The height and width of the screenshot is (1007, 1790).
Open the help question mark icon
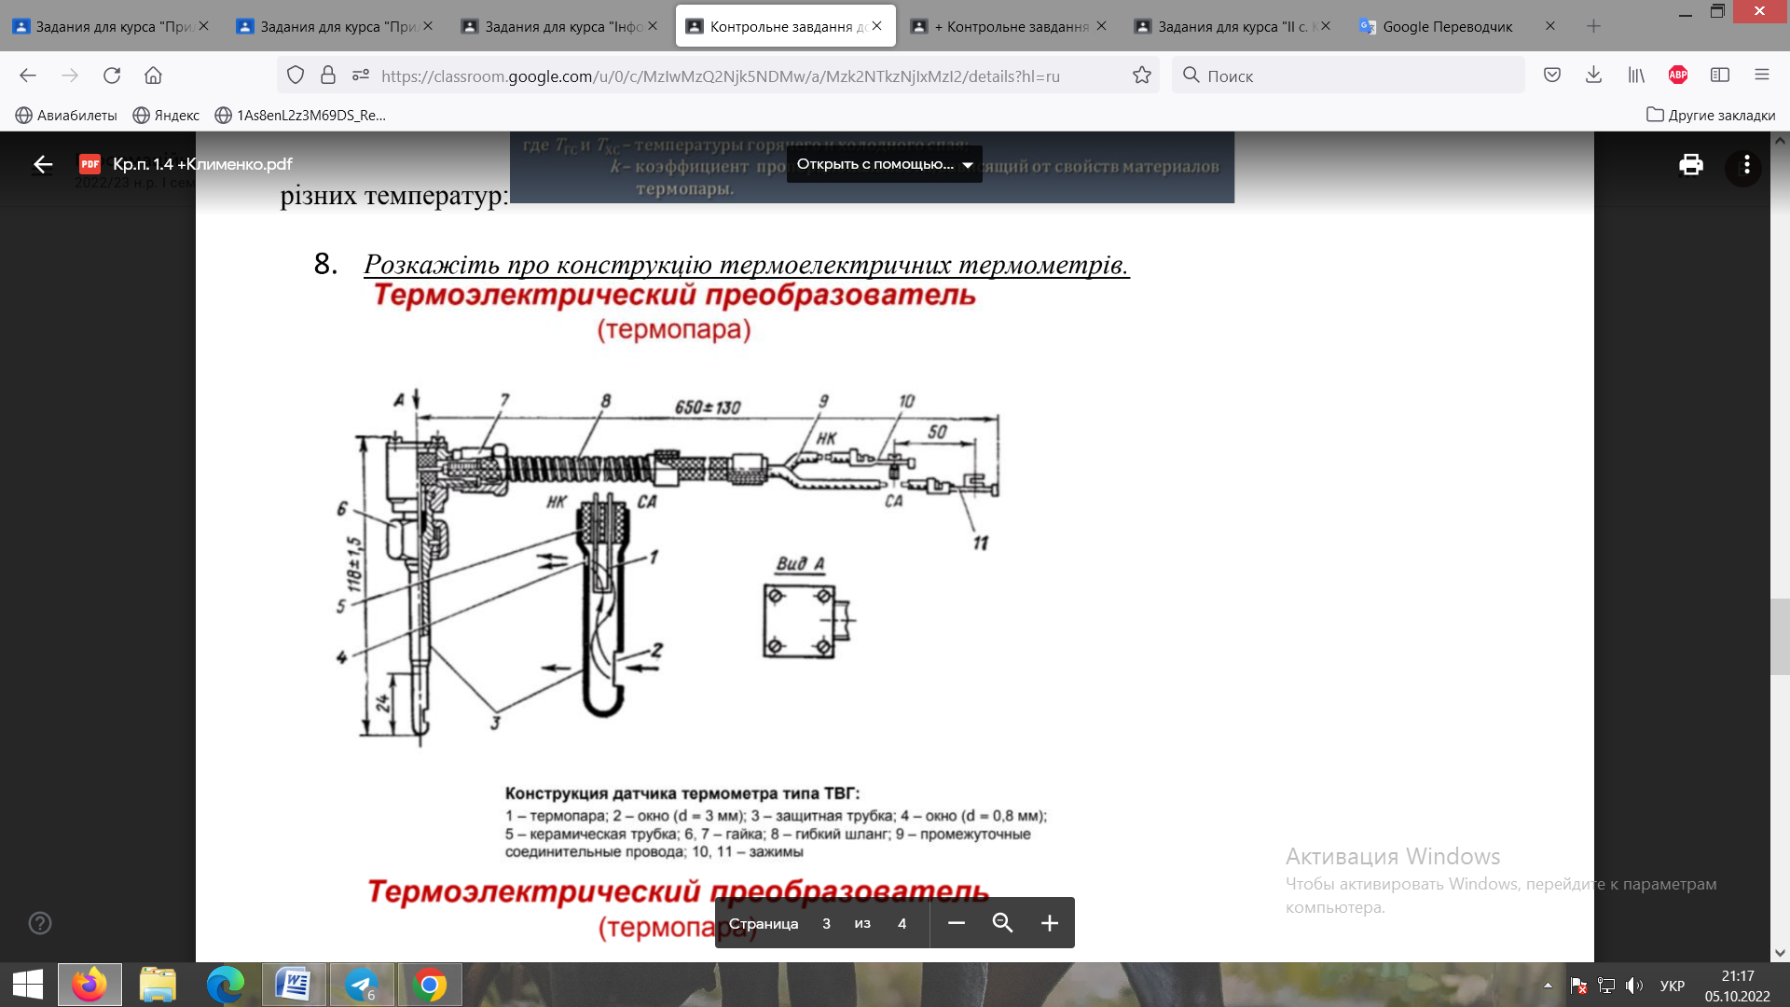(40, 923)
